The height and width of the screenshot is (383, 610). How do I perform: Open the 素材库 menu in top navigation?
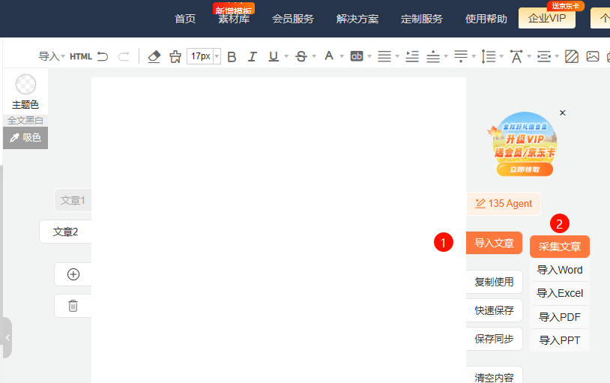[234, 19]
